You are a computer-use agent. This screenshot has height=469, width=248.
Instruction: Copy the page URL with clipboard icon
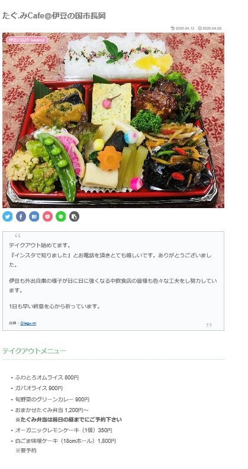pos(75,216)
